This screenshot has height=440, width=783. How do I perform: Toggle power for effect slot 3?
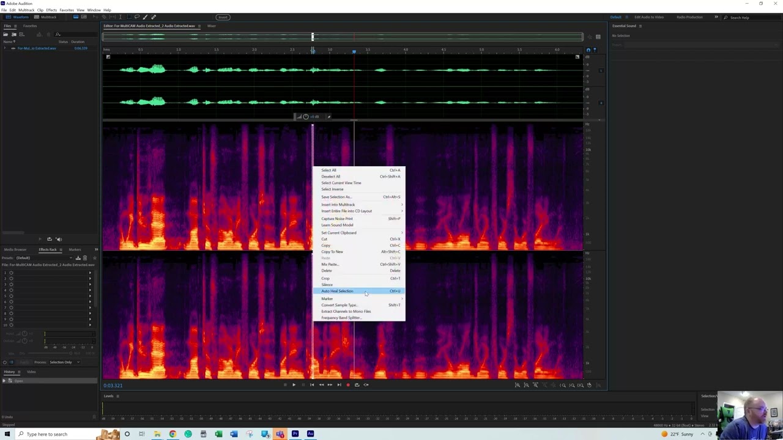pyautogui.click(x=10, y=284)
